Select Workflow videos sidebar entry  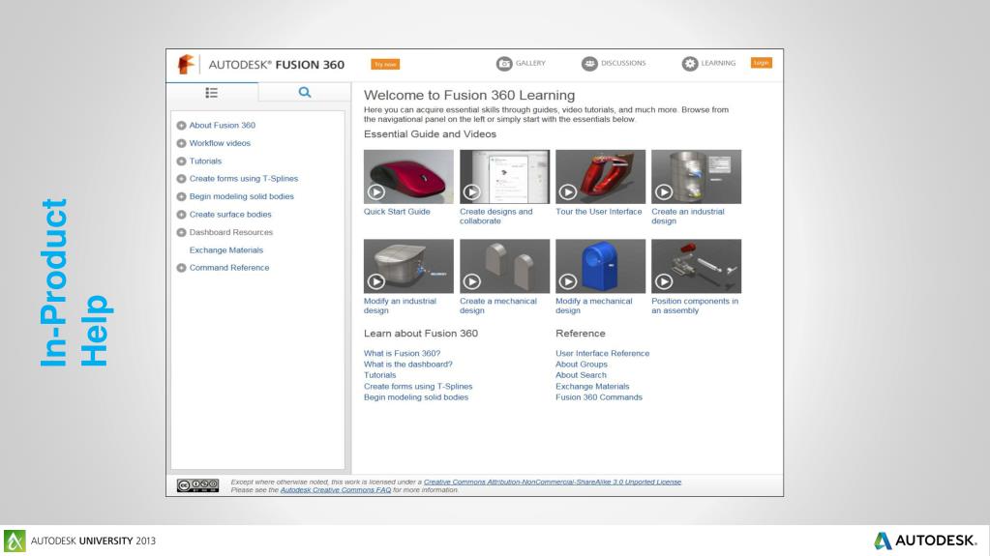(x=220, y=143)
